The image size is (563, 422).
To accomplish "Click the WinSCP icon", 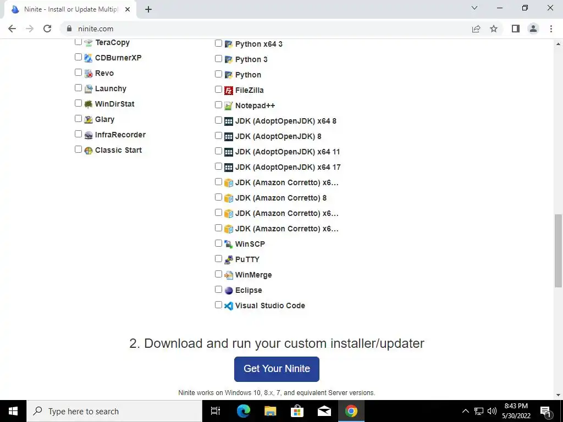I will tap(228, 245).
